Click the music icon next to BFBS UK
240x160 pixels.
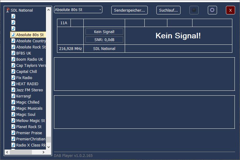13,53
